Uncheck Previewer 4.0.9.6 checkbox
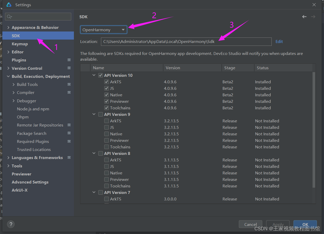This screenshot has width=324, height=234. (106, 101)
